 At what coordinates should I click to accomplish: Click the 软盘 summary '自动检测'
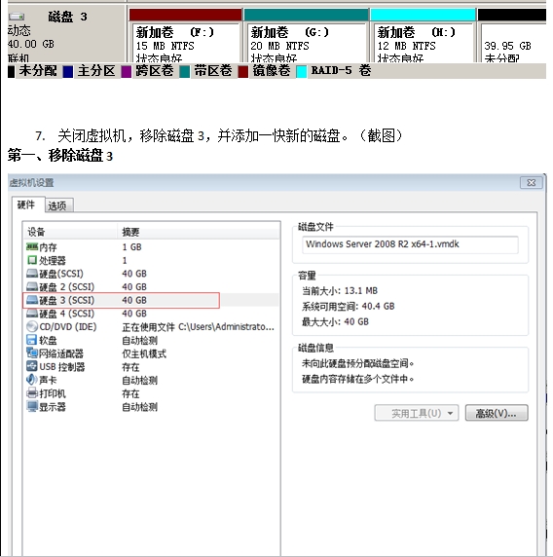[139, 340]
